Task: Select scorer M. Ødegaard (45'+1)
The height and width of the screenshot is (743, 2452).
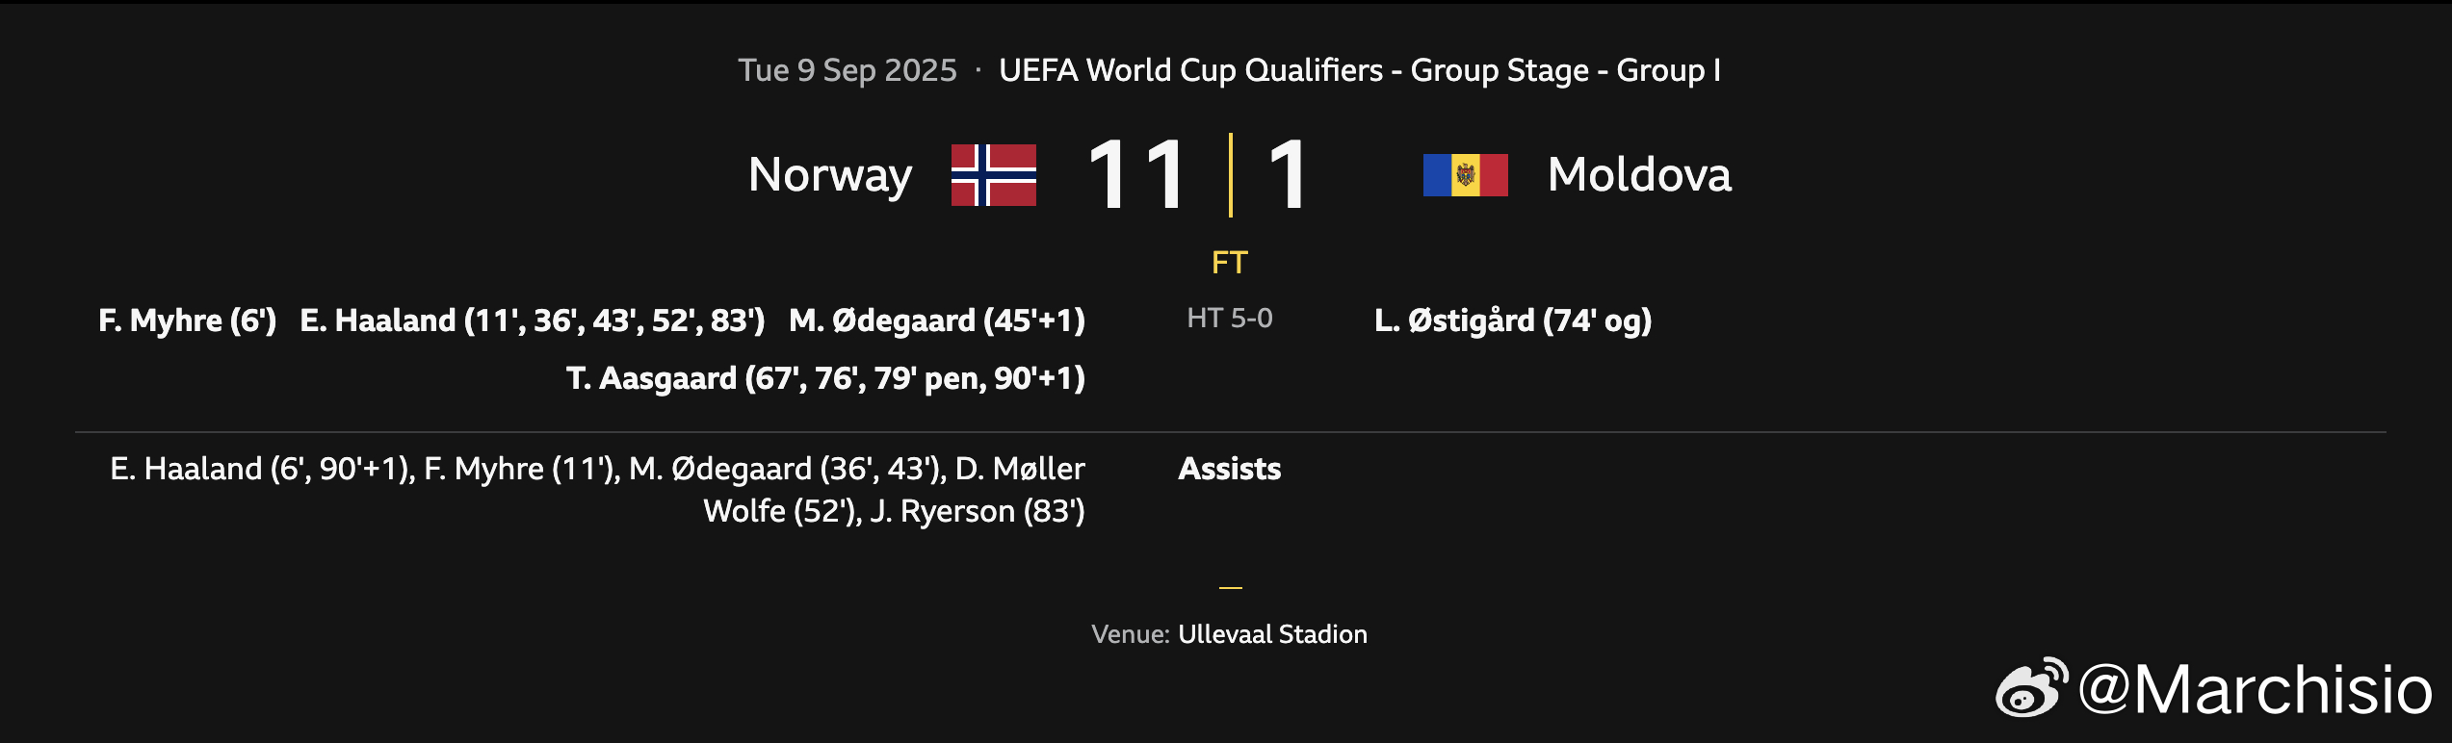Action: pos(937,320)
